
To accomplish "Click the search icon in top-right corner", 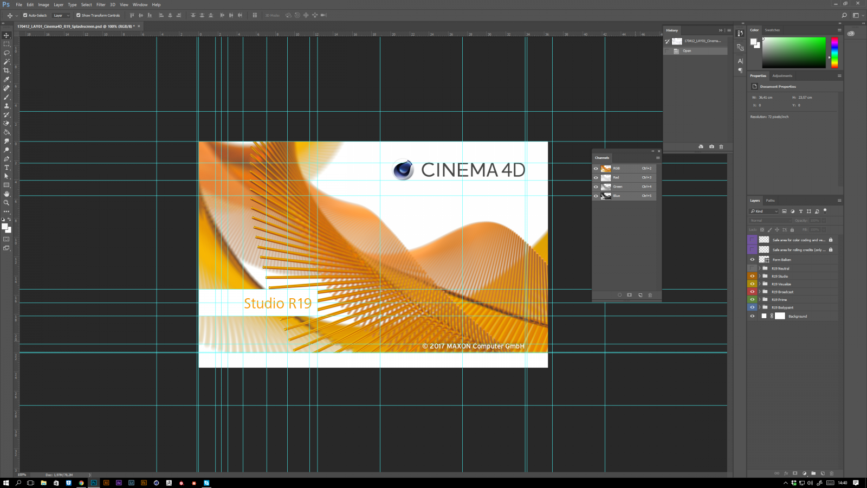I will [x=844, y=15].
